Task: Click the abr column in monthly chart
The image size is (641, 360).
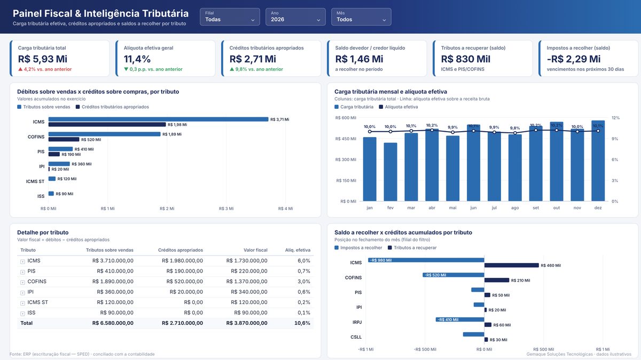Action: click(432, 165)
